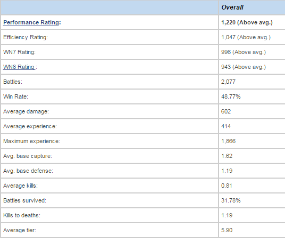Click the Battles count 2,077
This screenshot has height=238, width=285.
pos(228,82)
